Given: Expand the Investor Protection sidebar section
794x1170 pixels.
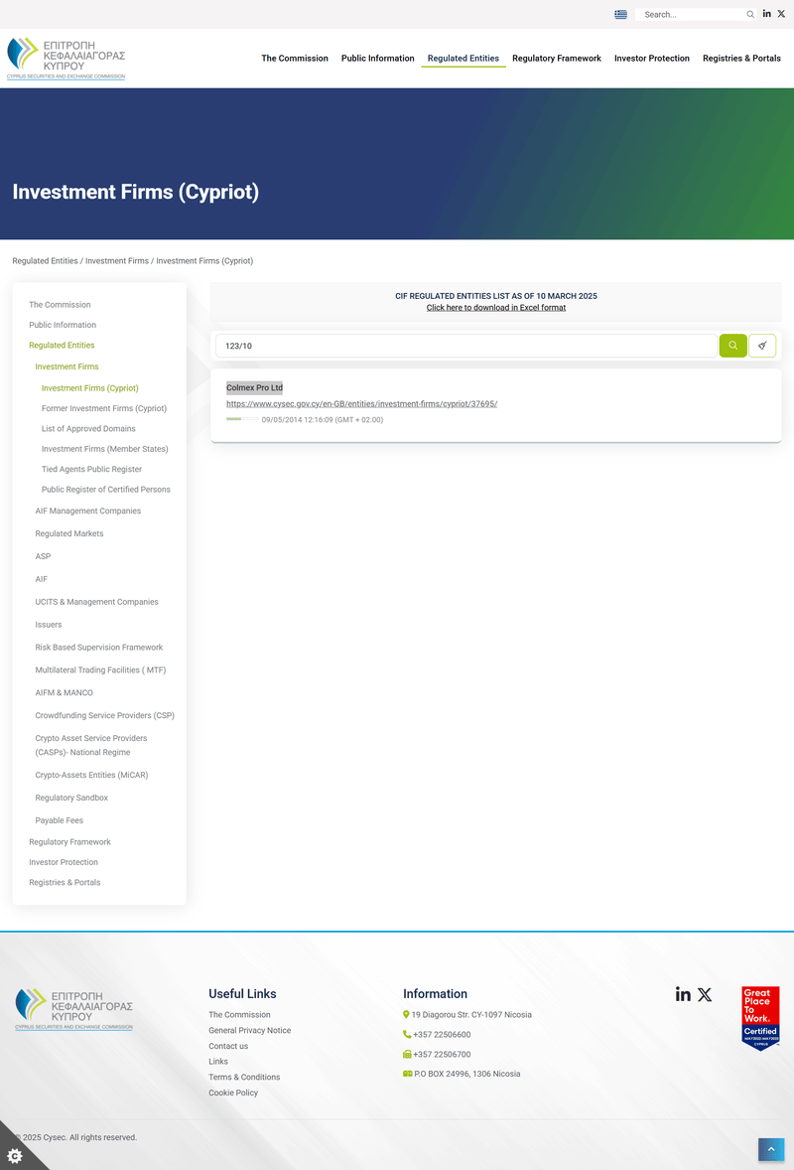Looking at the screenshot, I should coord(64,862).
